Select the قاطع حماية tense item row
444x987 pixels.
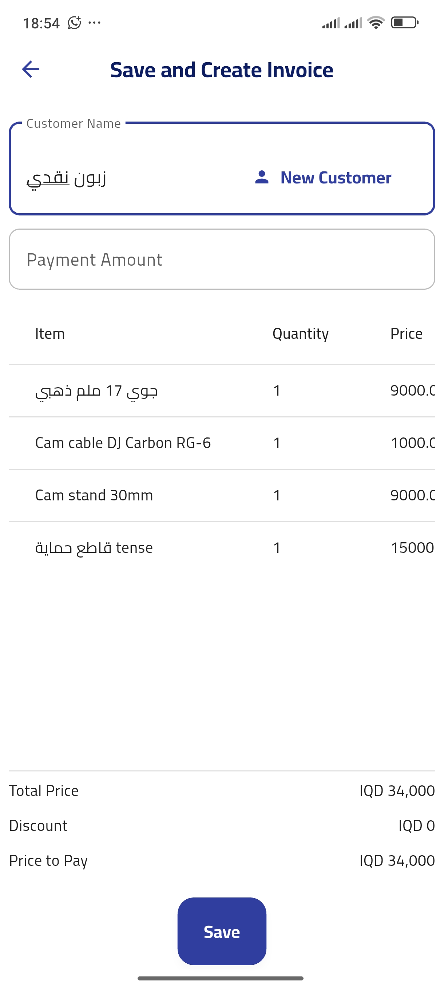222,547
